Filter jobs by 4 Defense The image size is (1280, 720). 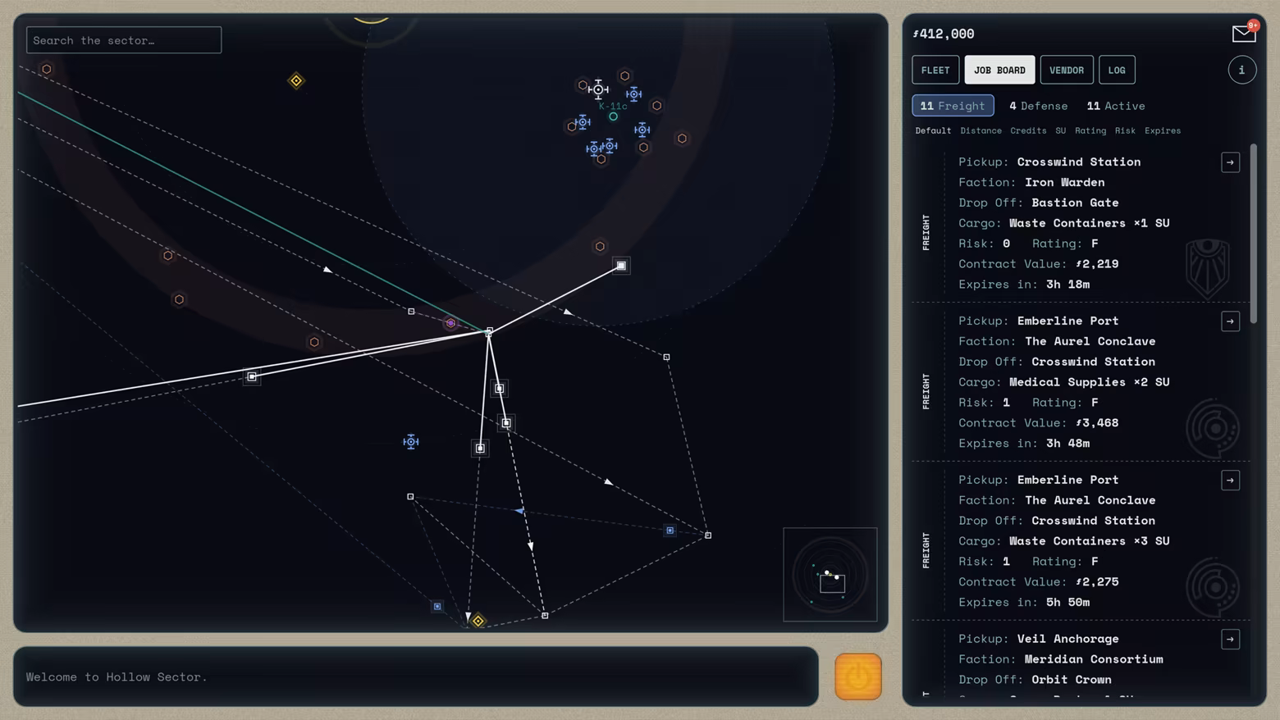pyautogui.click(x=1038, y=106)
